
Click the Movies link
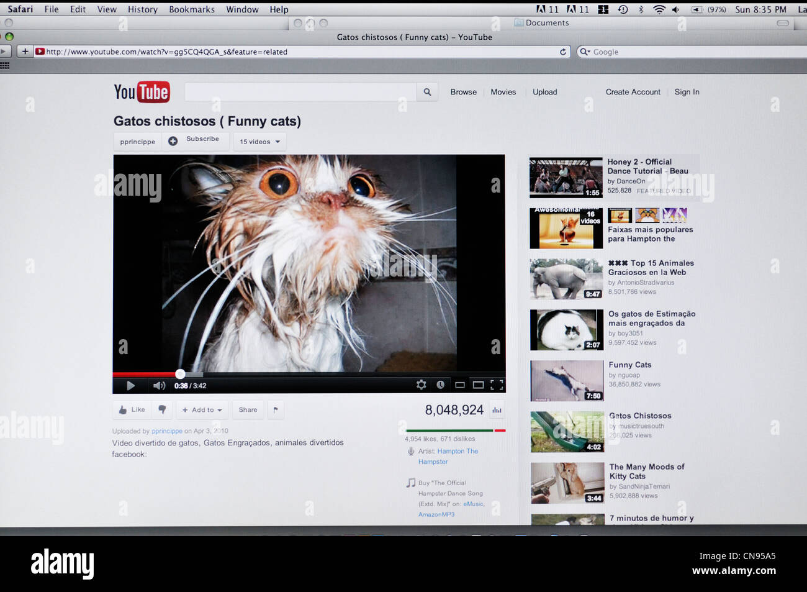(503, 92)
